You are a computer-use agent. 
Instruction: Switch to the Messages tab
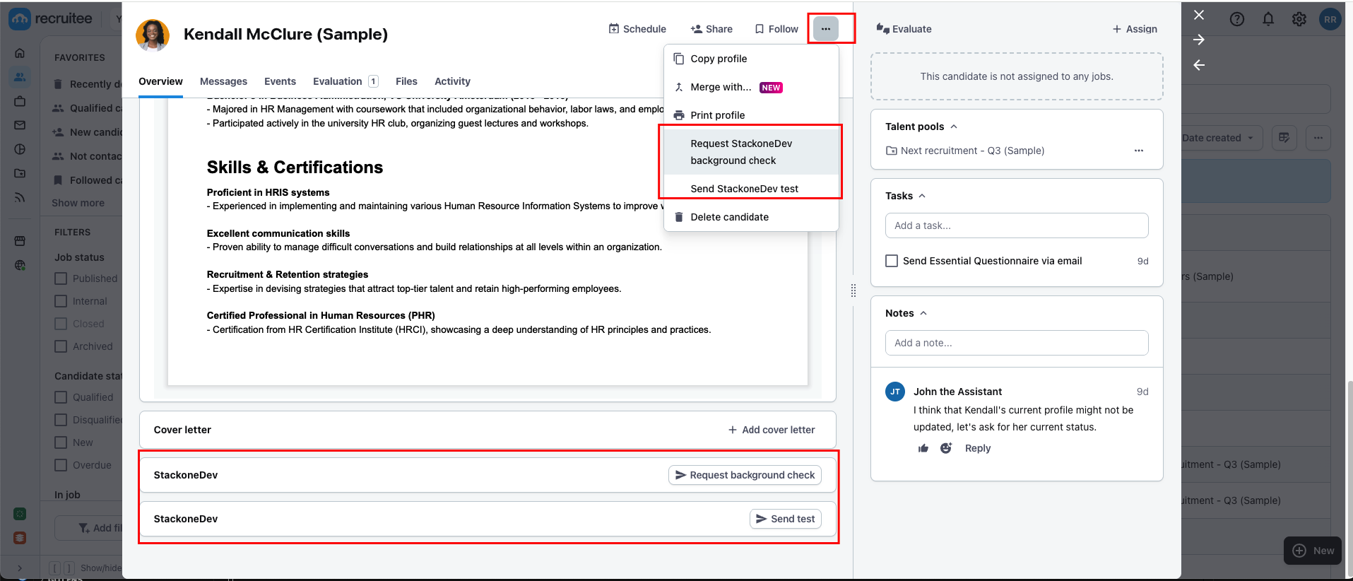tap(223, 81)
